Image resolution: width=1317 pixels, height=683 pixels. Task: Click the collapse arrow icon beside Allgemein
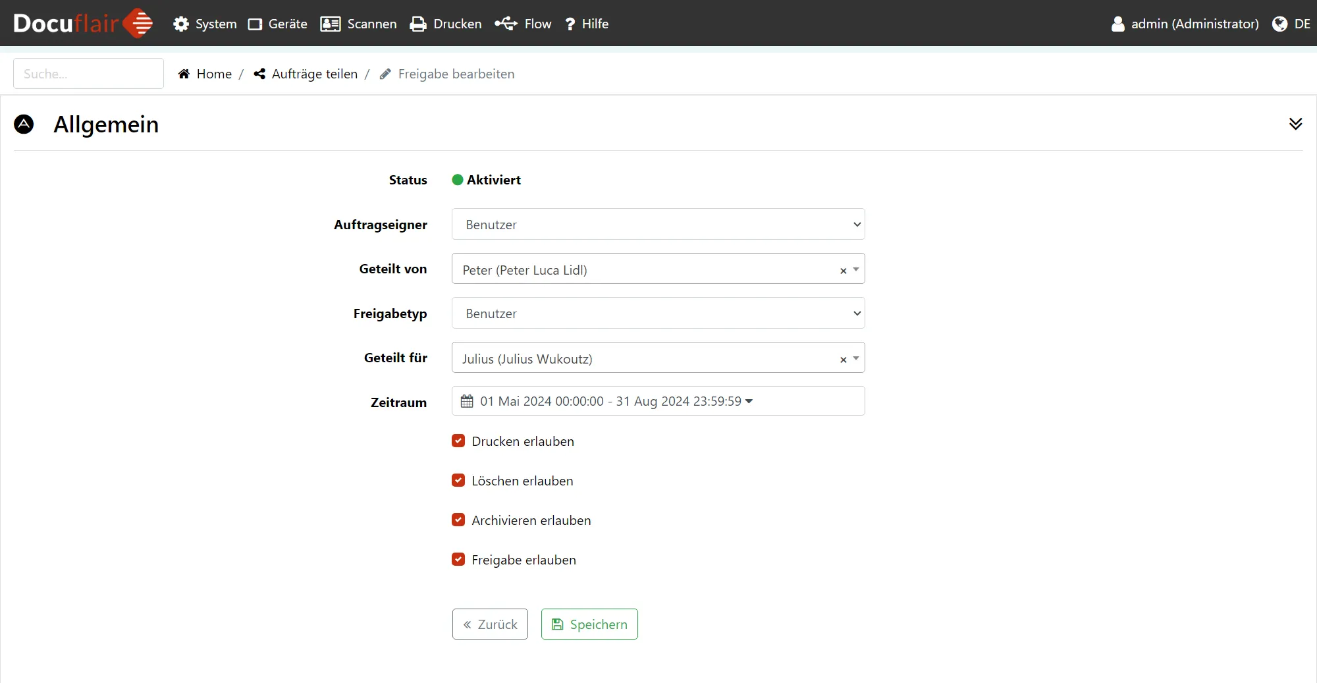pos(24,124)
